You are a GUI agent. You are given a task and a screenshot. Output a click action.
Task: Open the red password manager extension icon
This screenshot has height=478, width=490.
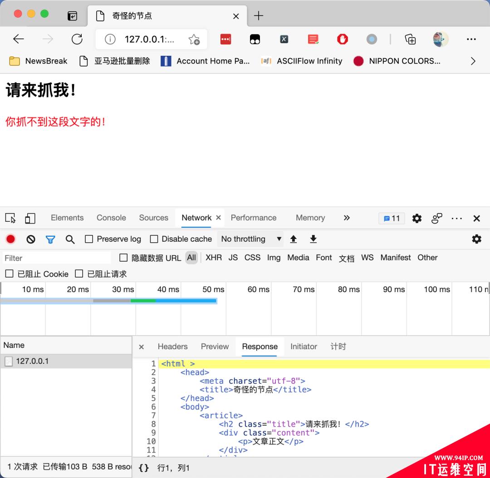[225, 39]
